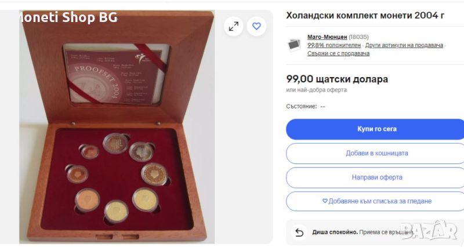Open the fullscreen expand image icon
The width and height of the screenshot is (464, 247).
tap(234, 26)
